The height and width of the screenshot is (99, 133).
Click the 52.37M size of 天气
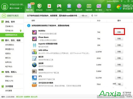pos(99,78)
